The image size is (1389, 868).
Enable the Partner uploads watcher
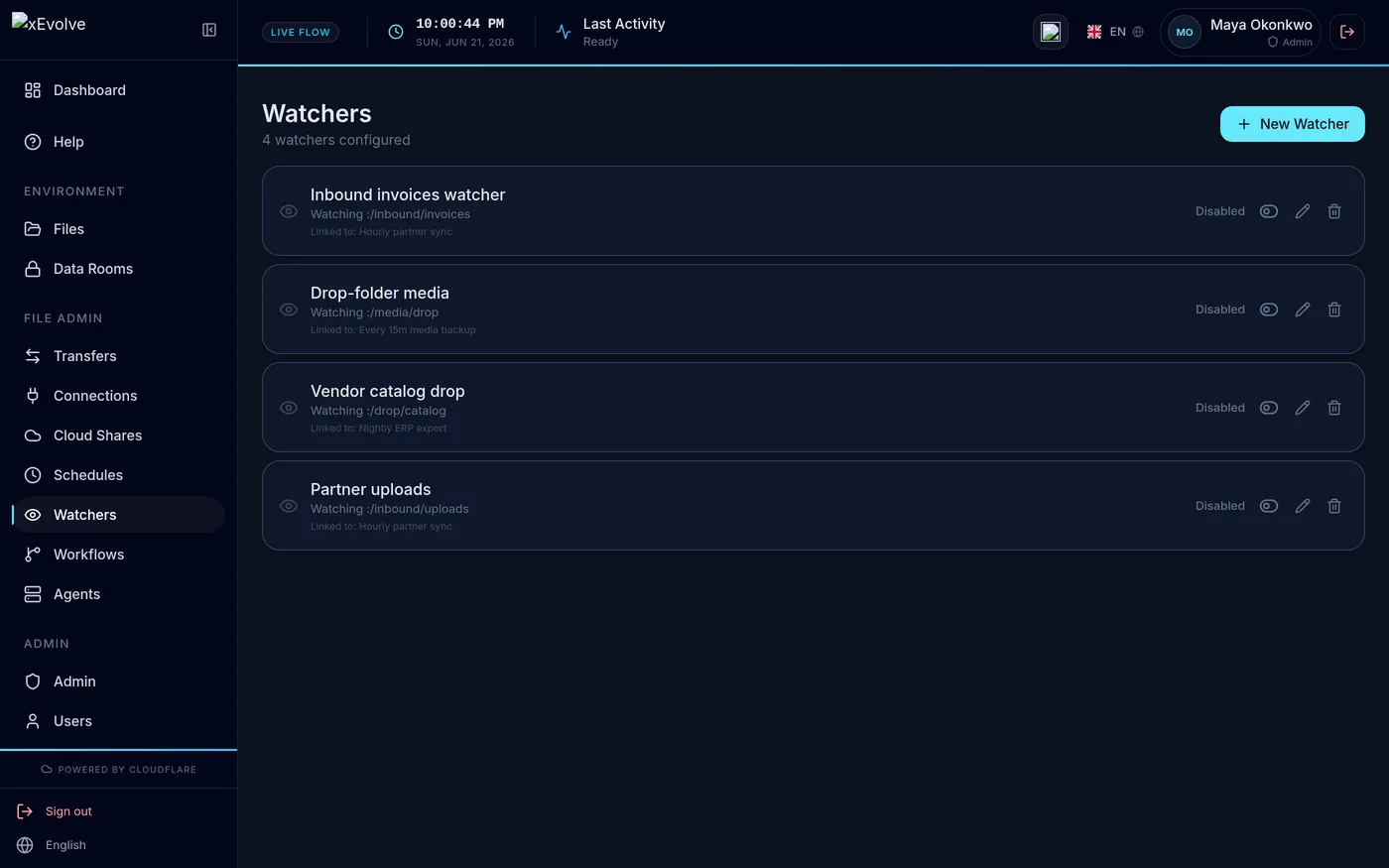pyautogui.click(x=1269, y=506)
